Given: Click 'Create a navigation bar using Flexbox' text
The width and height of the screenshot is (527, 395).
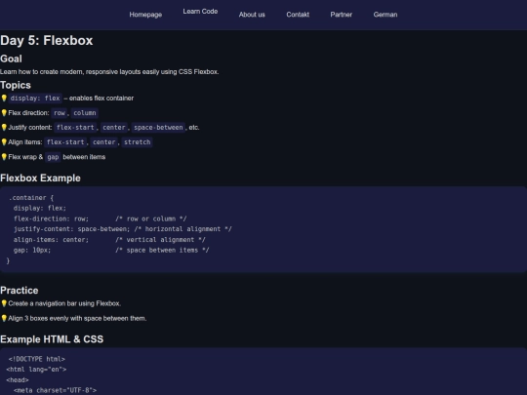Looking at the screenshot, I should (64, 303).
